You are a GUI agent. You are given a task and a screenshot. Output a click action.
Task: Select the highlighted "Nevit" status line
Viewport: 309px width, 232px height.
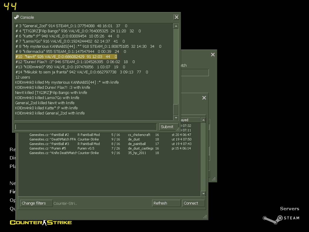[x=66, y=56]
